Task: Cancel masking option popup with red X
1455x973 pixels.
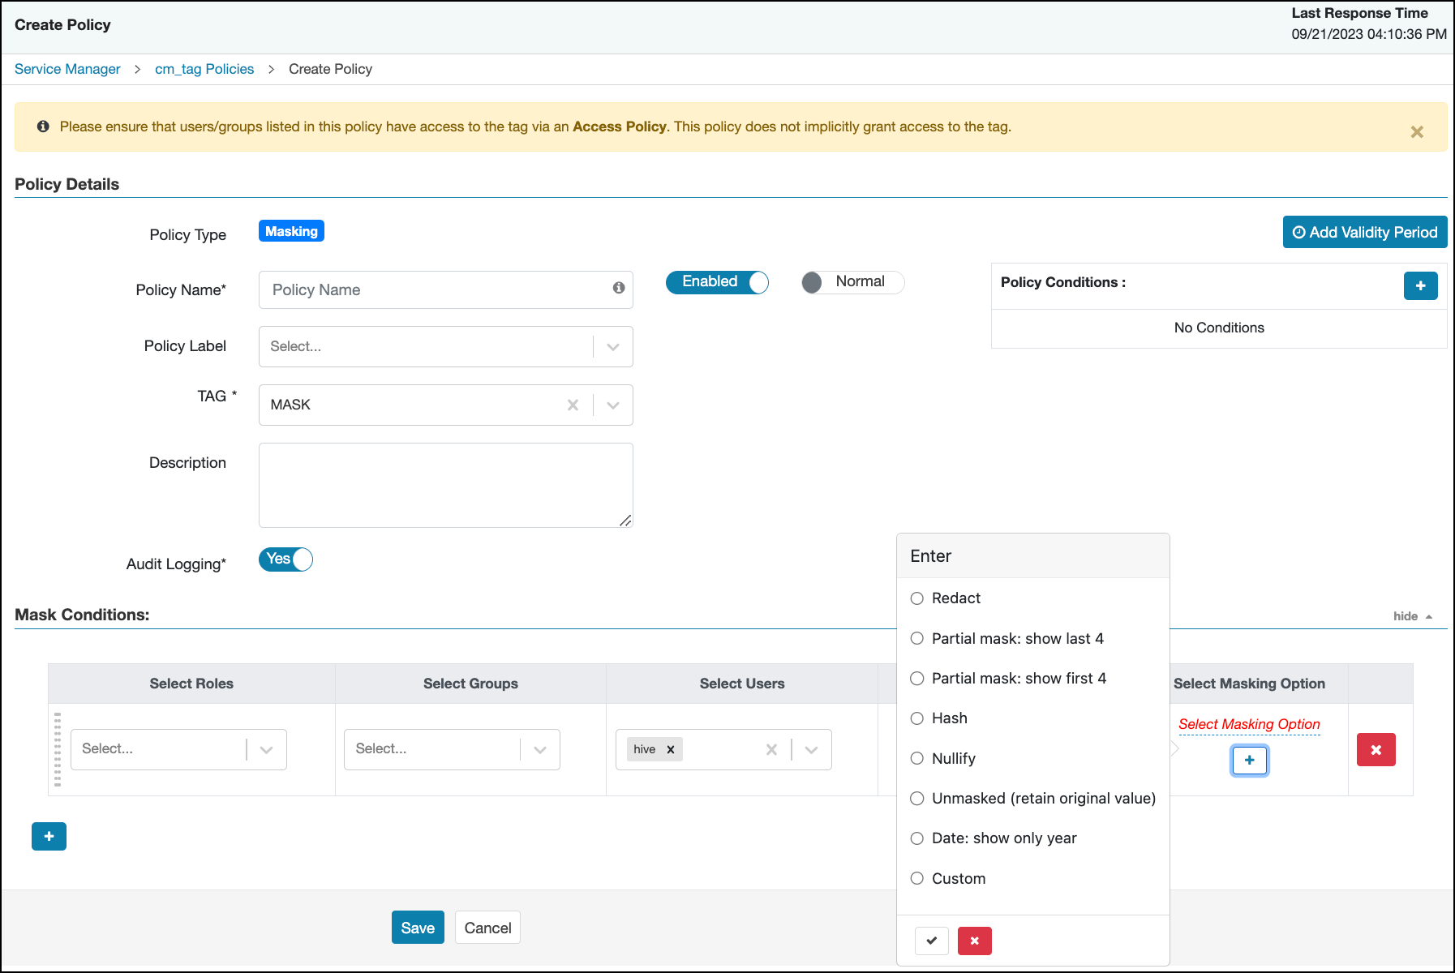Action: (x=974, y=941)
